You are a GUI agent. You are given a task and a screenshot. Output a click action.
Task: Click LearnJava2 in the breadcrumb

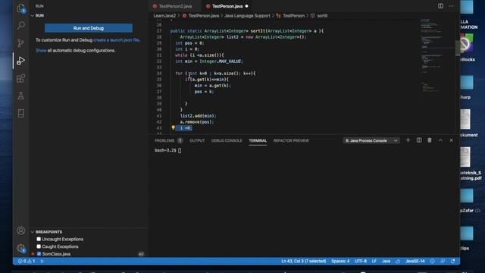(164, 15)
